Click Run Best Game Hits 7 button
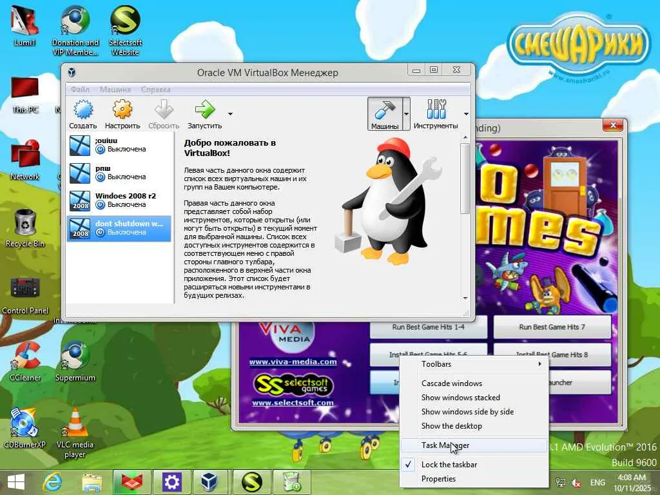This screenshot has width=660, height=495. 552,327
